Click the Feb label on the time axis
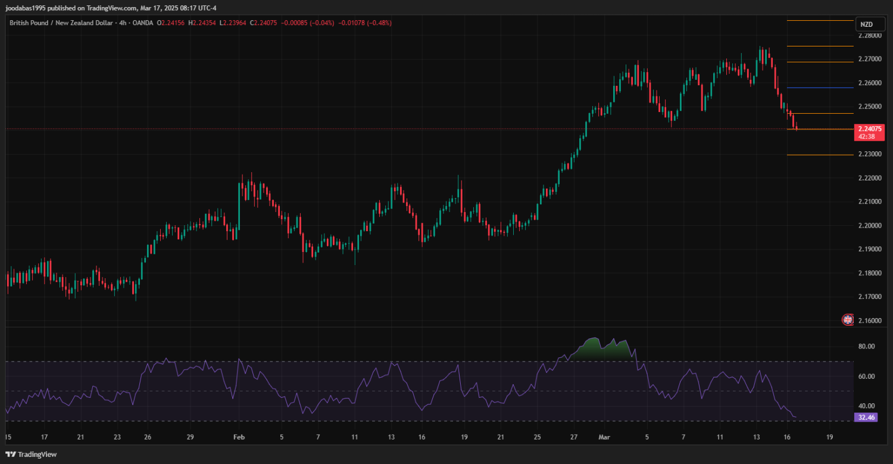This screenshot has width=893, height=464. coord(239,437)
